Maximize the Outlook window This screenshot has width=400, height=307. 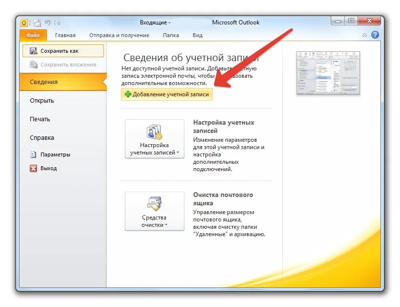click(x=351, y=21)
